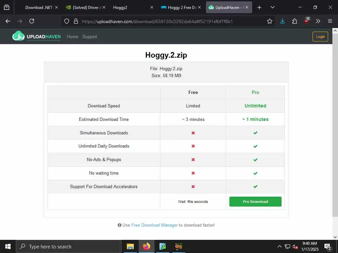The width and height of the screenshot is (338, 253).
Task: Click the padlock site info icon
Action: pyautogui.click(x=76, y=21)
